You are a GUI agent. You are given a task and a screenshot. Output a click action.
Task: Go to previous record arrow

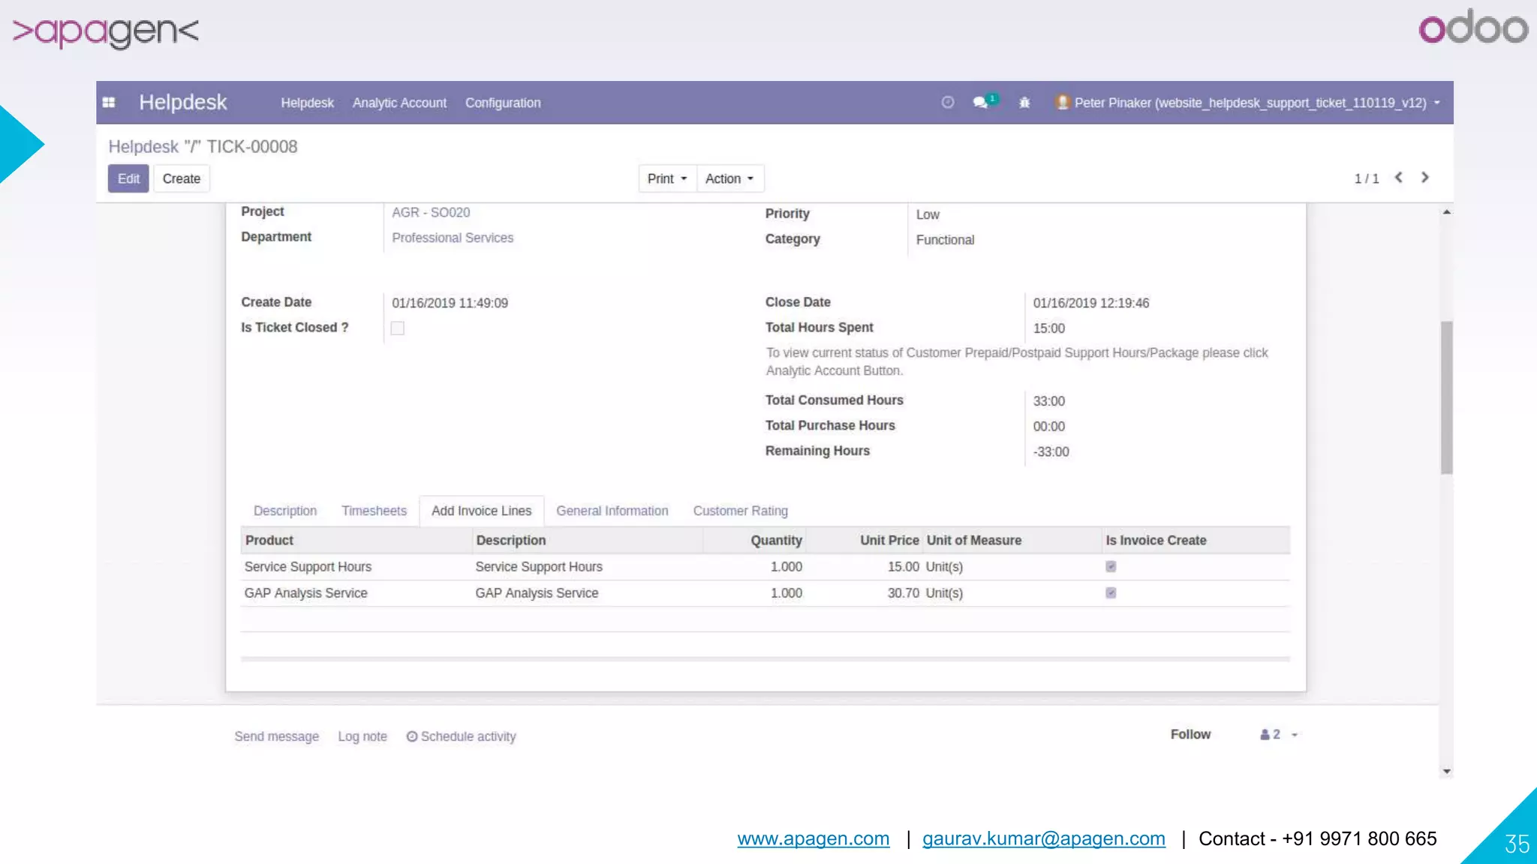pyautogui.click(x=1399, y=178)
